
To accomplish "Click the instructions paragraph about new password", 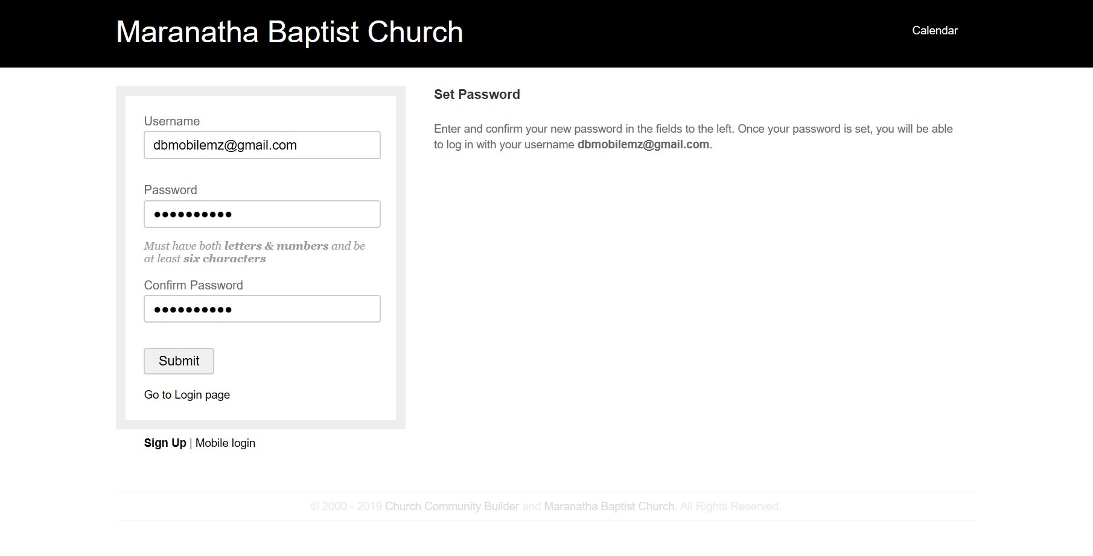I will [x=693, y=129].
